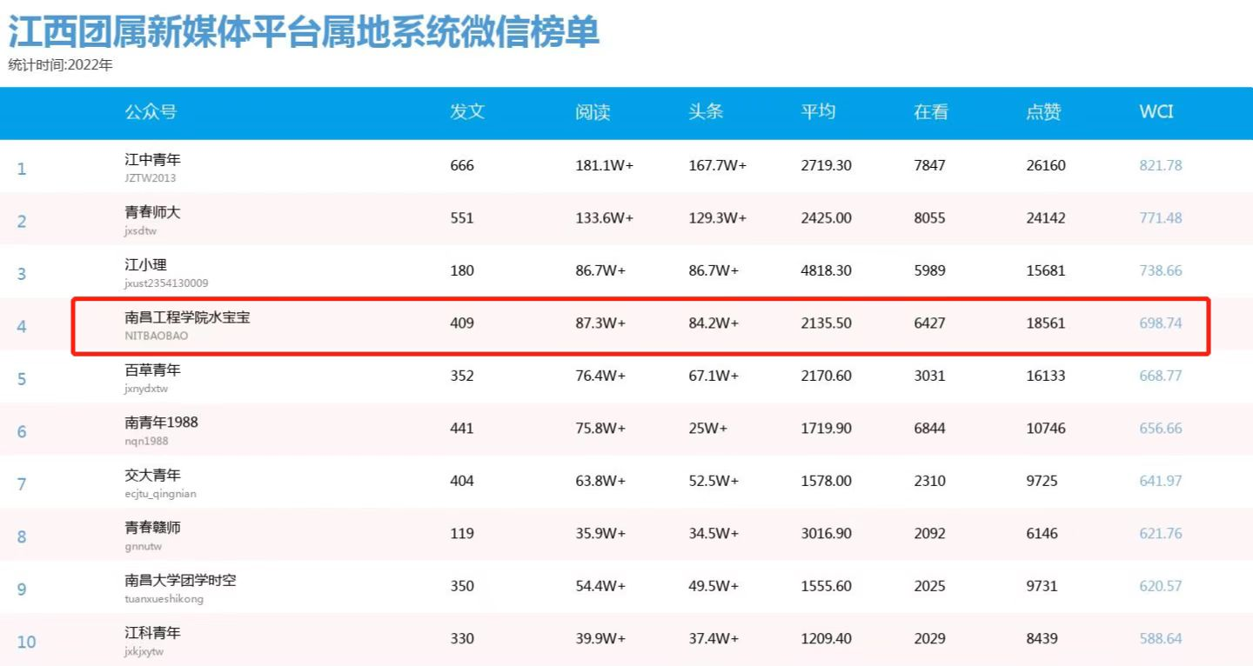Click WCI value 698.74 in highlighted row
This screenshot has width=1253, height=666.
(1161, 323)
